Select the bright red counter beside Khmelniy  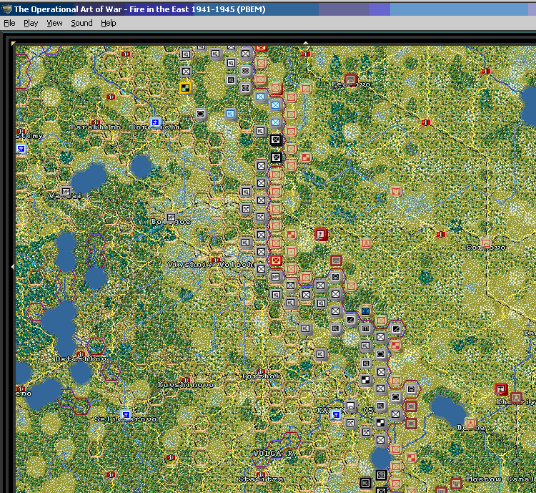pyautogui.click(x=501, y=389)
